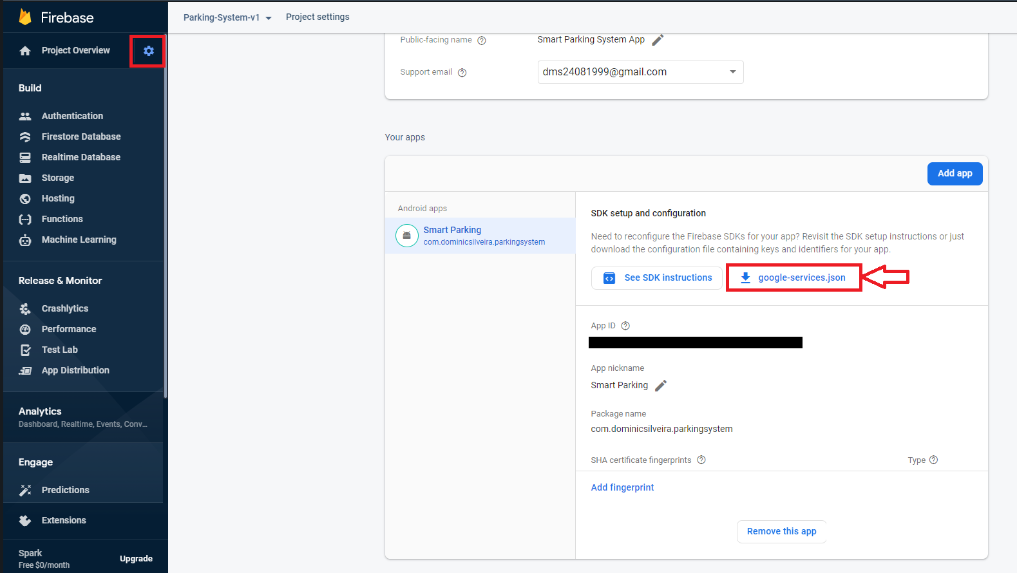Viewport: 1017px width, 573px height.
Task: Open help icon next to Type
Action: [x=934, y=460]
